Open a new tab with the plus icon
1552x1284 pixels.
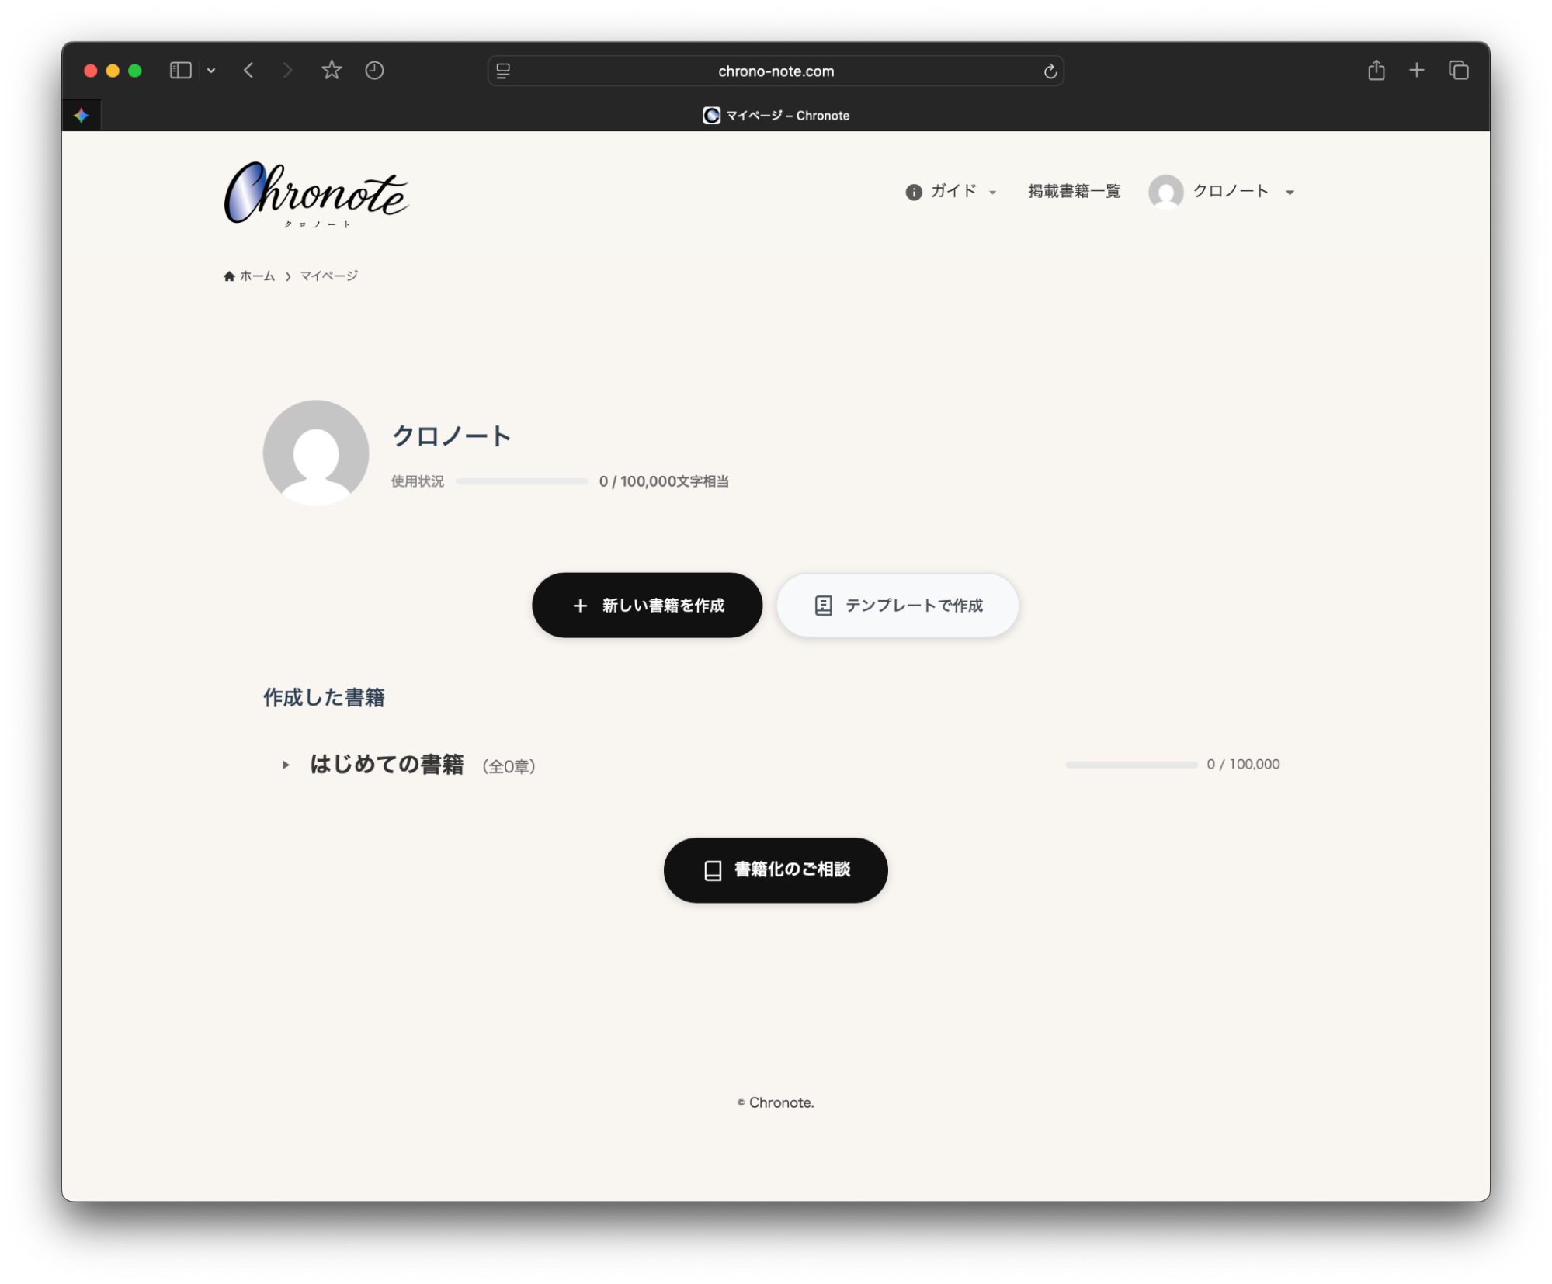pos(1416,70)
